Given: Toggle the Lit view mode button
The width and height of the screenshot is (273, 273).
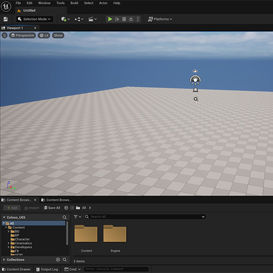Looking at the screenshot, I should coord(44,35).
